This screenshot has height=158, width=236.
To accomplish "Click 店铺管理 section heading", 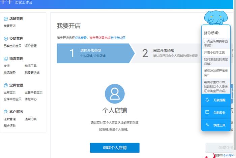I will (16, 19).
